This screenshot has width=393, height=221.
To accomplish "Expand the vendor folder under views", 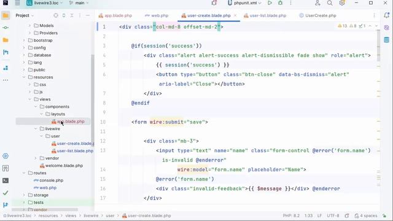I will click(36, 158).
